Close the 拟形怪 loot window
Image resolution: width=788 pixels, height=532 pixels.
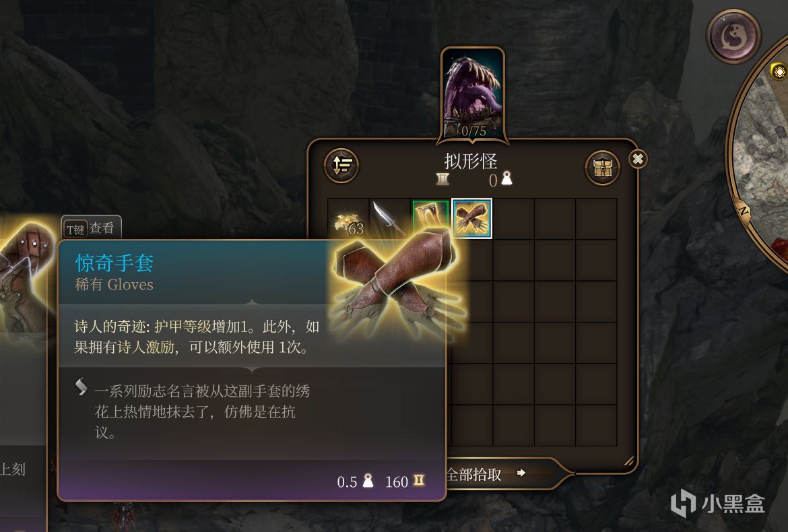click(x=638, y=159)
